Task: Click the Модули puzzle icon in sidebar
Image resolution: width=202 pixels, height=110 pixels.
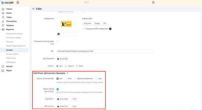Action: pos(3,70)
